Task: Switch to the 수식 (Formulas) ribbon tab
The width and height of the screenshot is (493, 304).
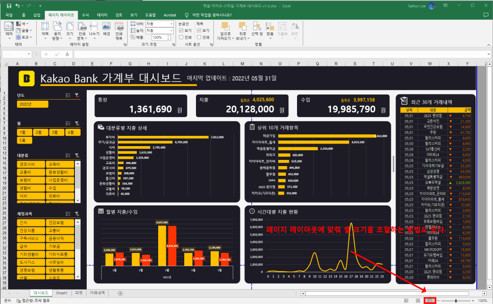Action: click(86, 15)
